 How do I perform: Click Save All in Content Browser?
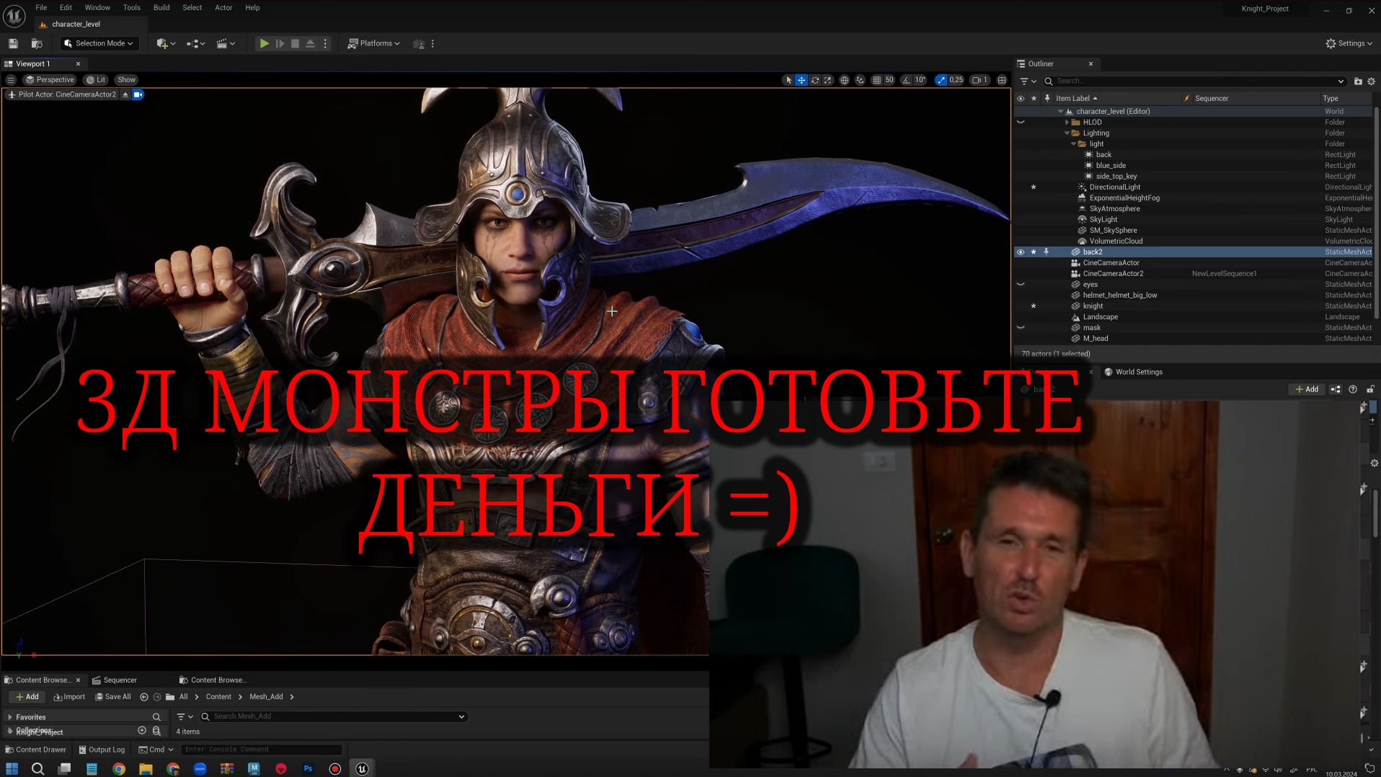pyautogui.click(x=113, y=697)
